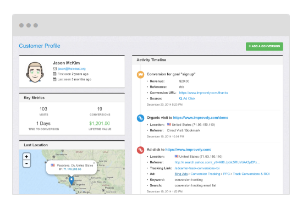The width and height of the screenshot is (297, 209).
Task: Click the Activity Timeline header
Action: click(x=207, y=60)
